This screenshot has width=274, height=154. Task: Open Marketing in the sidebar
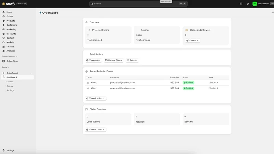(11, 29)
